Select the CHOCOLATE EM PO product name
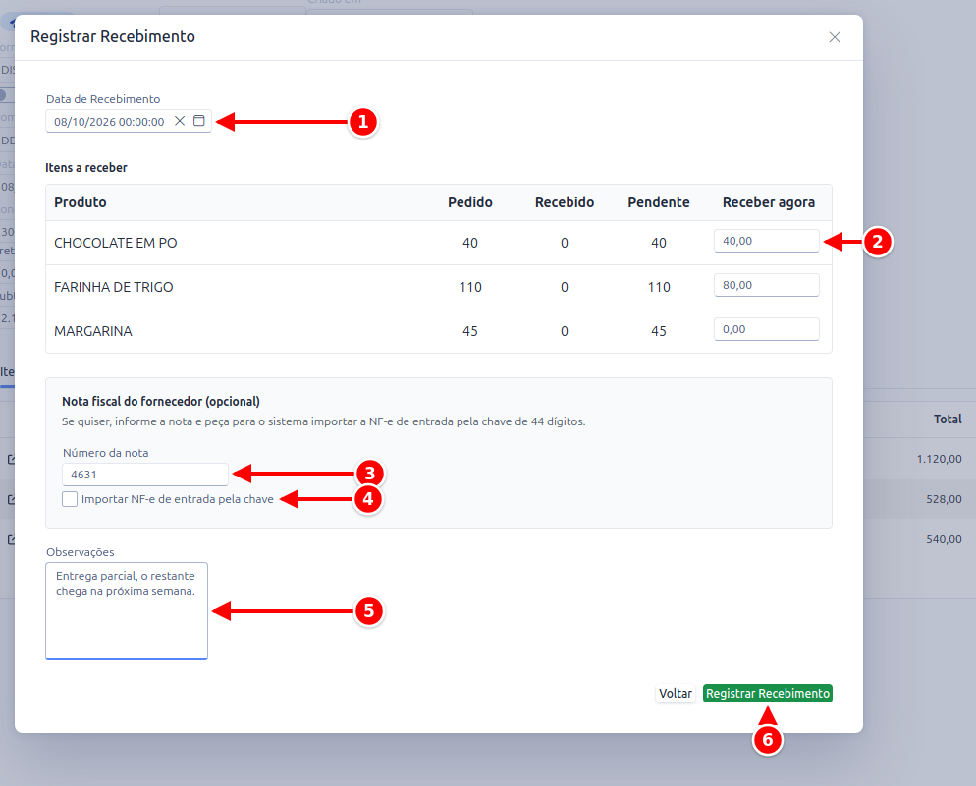This screenshot has width=976, height=786. [x=116, y=243]
